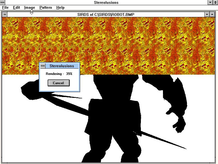Open the rendering dialog's control menu box
The image size is (218, 164).
coord(43,66)
